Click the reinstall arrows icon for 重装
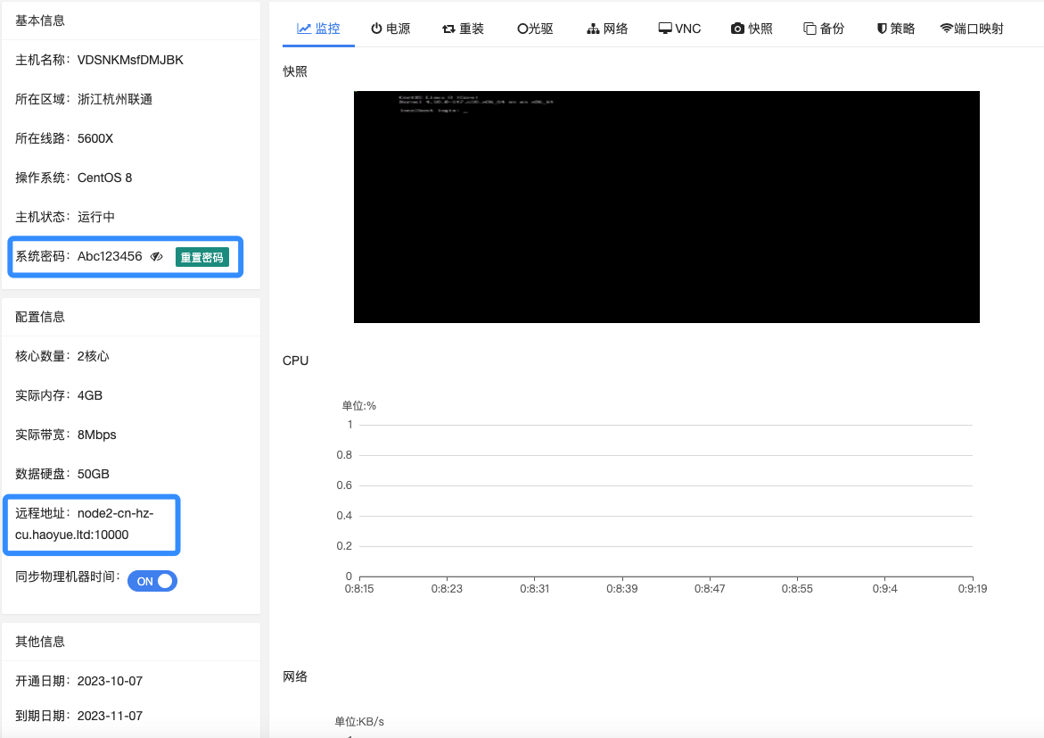 coord(448,29)
